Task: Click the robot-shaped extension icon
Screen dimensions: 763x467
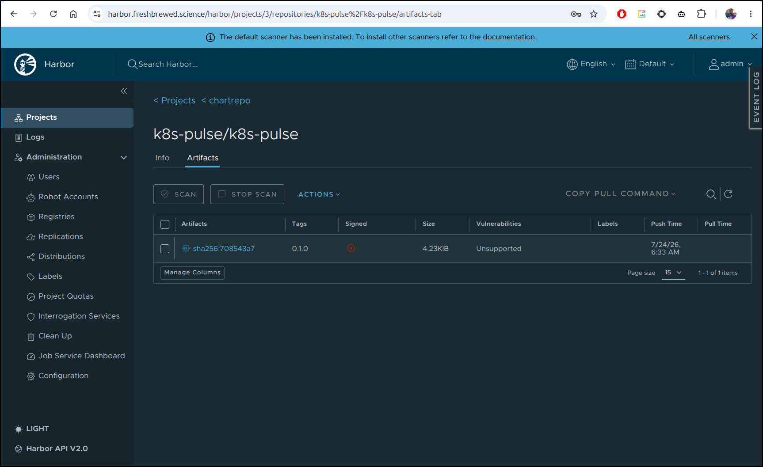Action: click(682, 14)
